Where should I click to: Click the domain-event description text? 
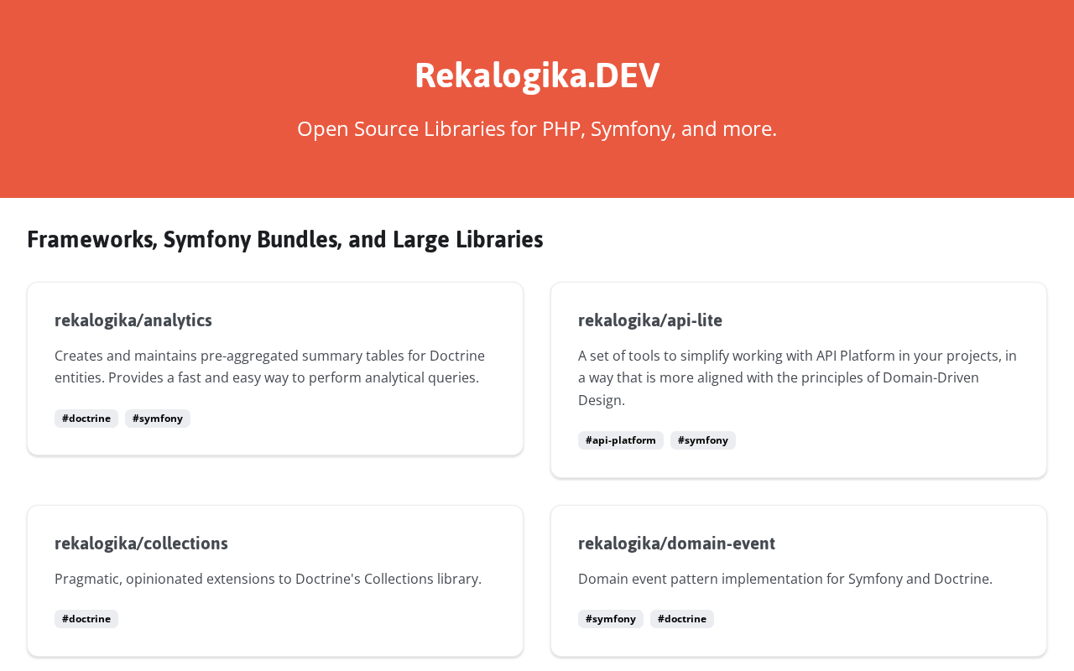point(785,579)
